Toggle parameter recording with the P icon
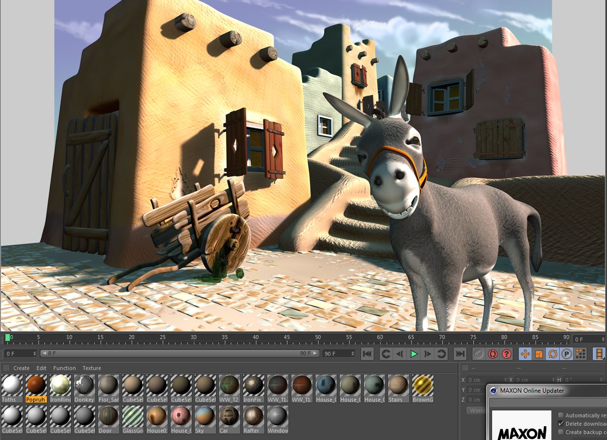 [x=567, y=354]
